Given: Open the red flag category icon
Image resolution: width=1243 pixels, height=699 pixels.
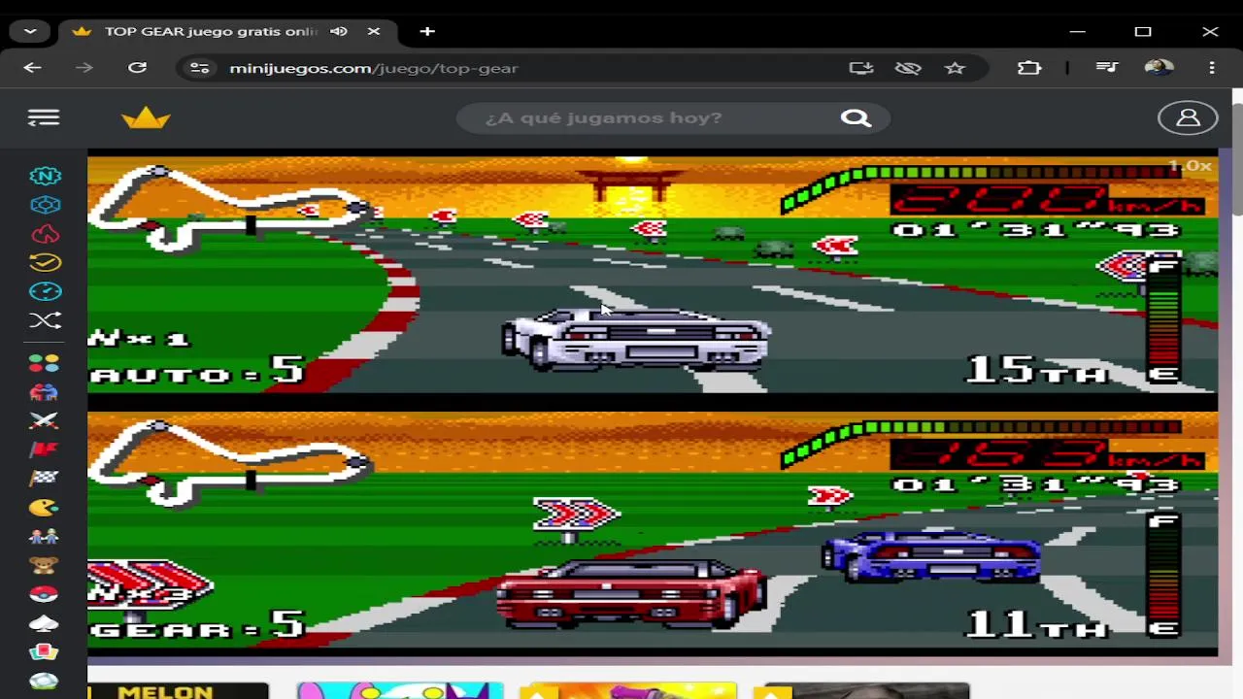Looking at the screenshot, I should coord(44,449).
